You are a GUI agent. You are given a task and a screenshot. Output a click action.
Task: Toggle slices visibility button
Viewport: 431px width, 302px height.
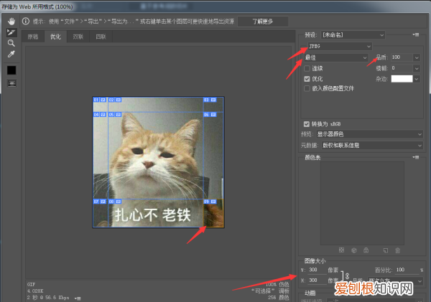(11, 83)
